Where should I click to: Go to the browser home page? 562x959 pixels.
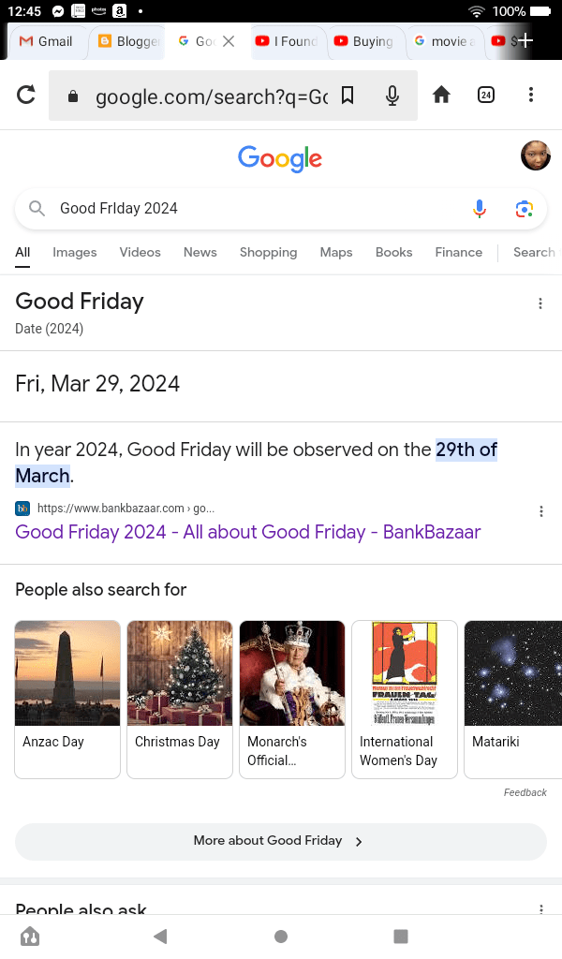441,95
